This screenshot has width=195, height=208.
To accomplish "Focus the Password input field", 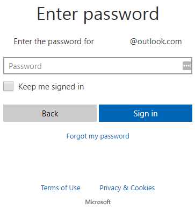I will tap(98, 66).
